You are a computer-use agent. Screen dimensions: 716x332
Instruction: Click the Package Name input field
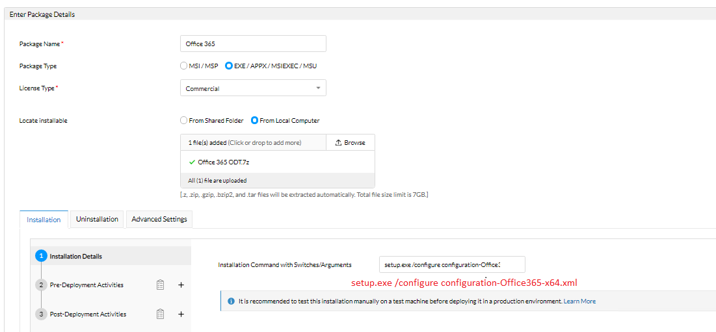click(x=254, y=44)
